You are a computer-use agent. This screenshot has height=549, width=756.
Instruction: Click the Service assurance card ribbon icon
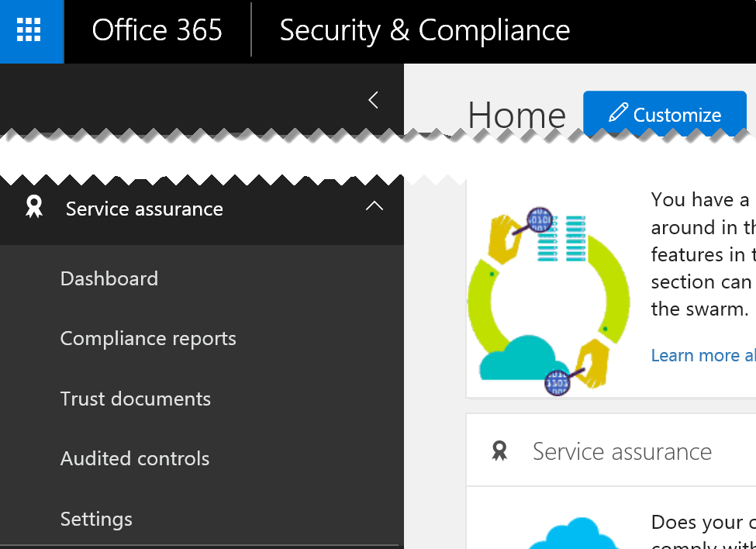pyautogui.click(x=499, y=451)
